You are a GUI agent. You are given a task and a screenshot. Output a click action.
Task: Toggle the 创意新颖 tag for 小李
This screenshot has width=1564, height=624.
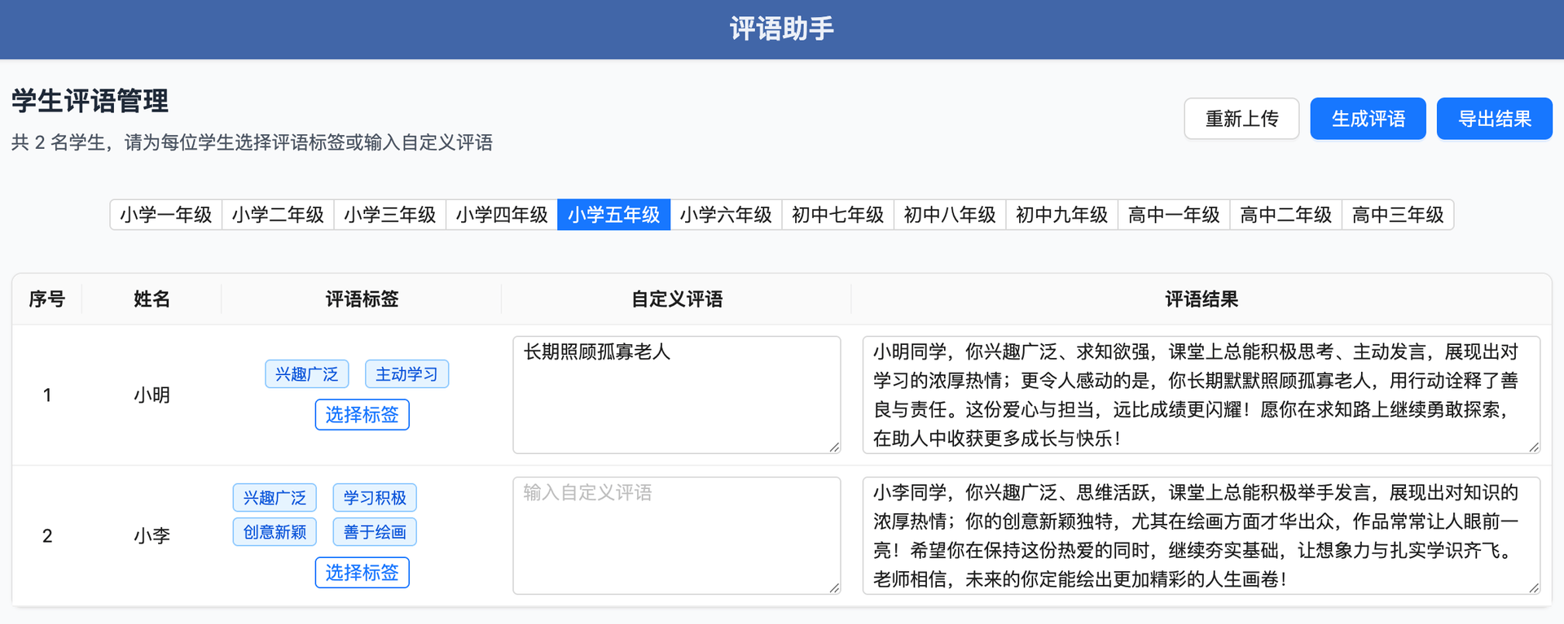coord(275,531)
